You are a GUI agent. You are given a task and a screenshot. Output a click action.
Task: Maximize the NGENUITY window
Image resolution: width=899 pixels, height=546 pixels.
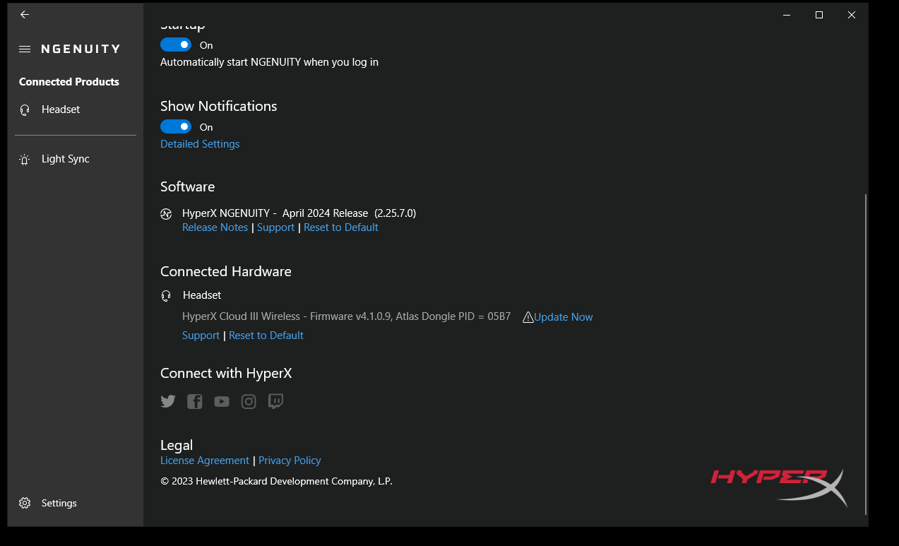[x=819, y=15]
